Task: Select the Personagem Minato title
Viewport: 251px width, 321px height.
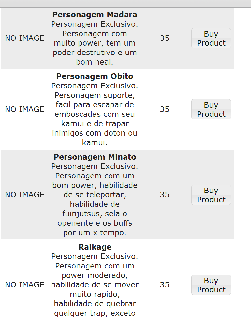Action: pos(95,157)
